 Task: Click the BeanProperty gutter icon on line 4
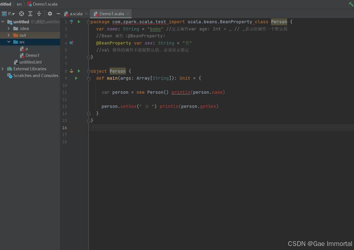[71, 43]
